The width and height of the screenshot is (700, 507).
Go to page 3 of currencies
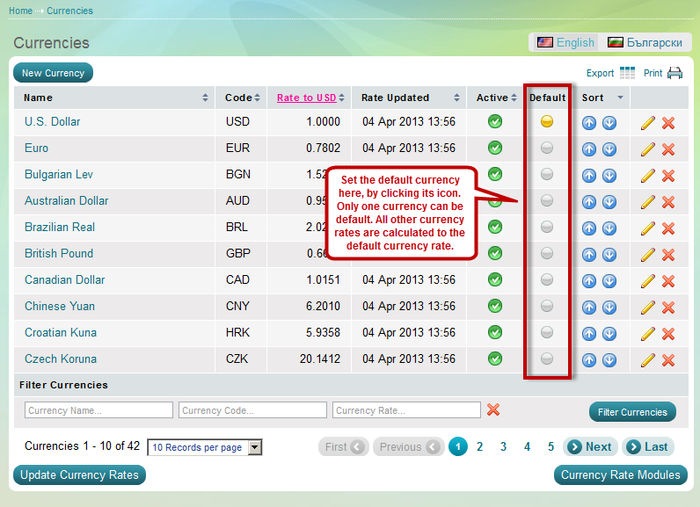[x=503, y=446]
